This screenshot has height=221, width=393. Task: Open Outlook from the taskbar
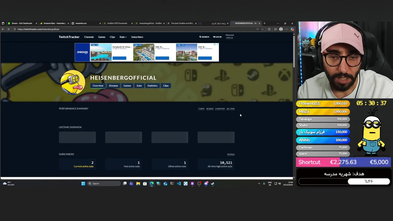(165, 184)
